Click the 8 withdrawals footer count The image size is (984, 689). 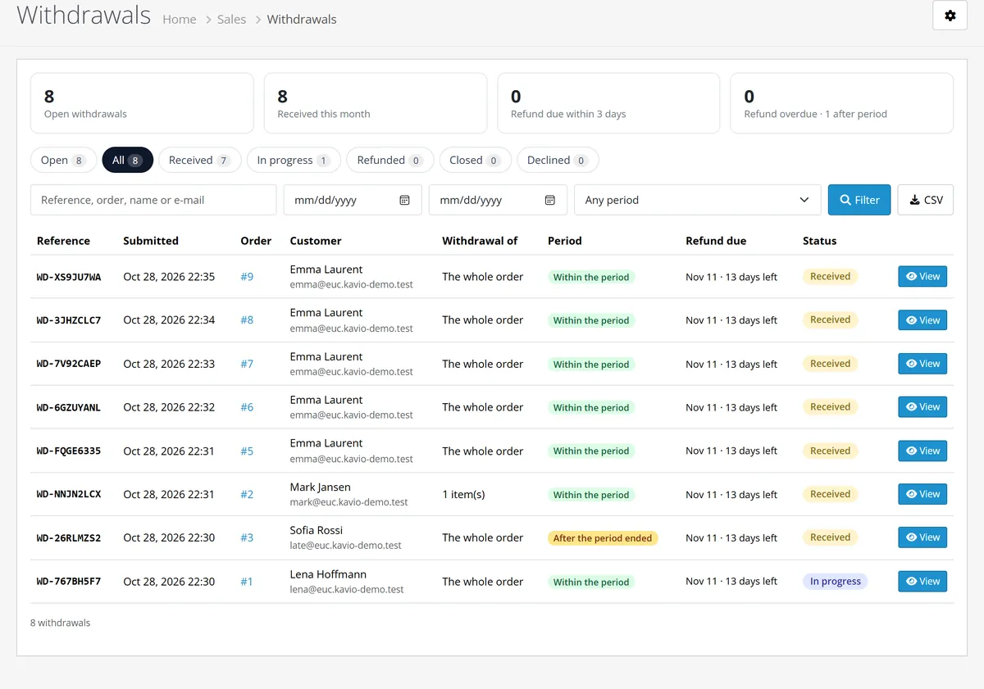(x=60, y=623)
